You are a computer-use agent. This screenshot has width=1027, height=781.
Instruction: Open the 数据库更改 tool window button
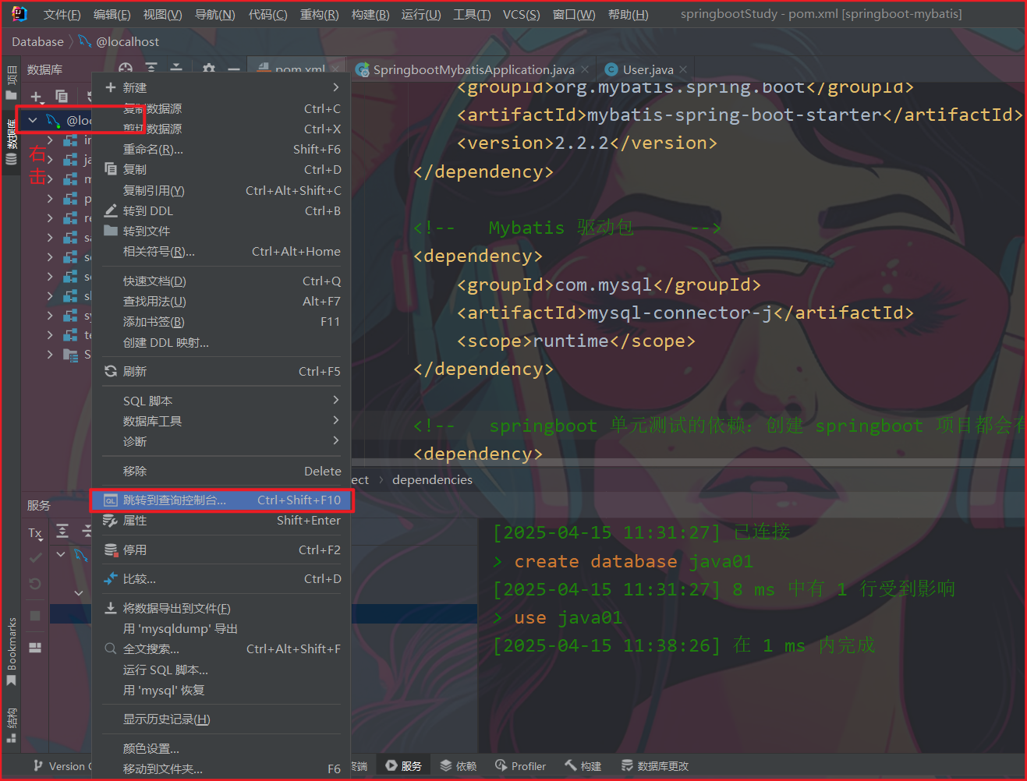click(x=655, y=767)
